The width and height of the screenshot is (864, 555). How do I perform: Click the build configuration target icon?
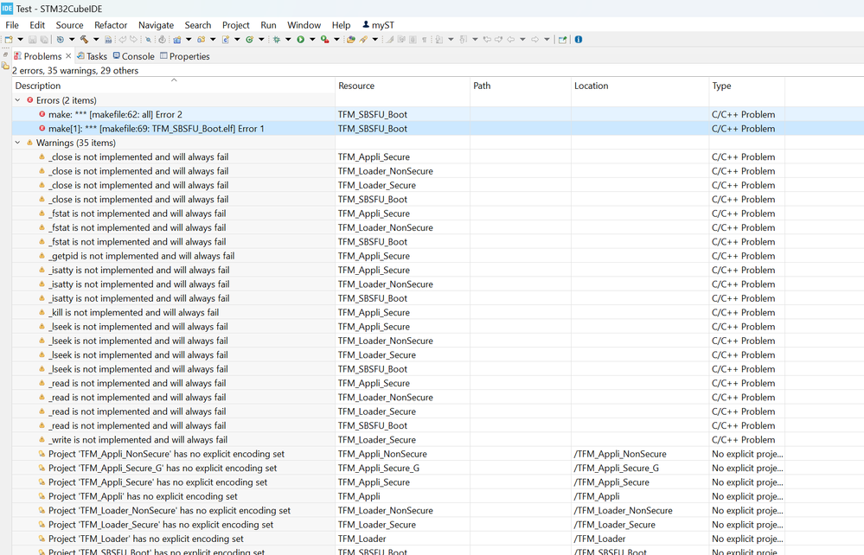point(60,40)
